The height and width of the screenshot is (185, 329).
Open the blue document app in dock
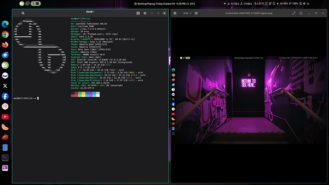tap(5, 147)
